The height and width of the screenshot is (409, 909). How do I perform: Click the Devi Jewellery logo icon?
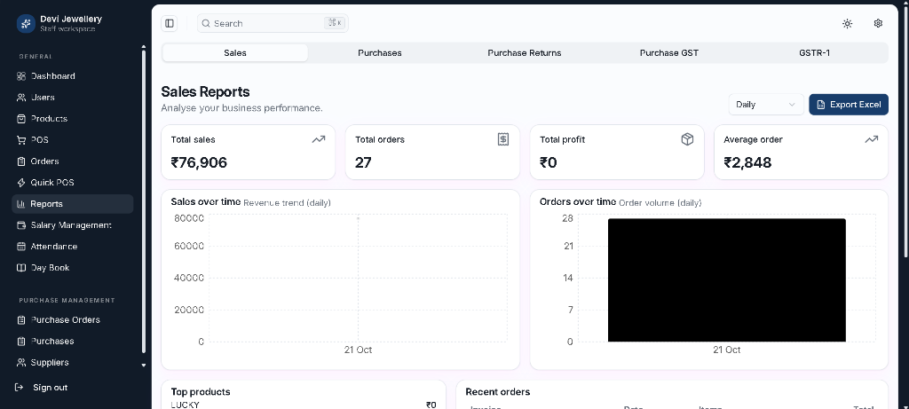click(x=26, y=23)
